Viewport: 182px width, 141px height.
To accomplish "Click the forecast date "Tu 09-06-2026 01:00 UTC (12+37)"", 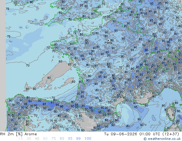I will [142, 134].
